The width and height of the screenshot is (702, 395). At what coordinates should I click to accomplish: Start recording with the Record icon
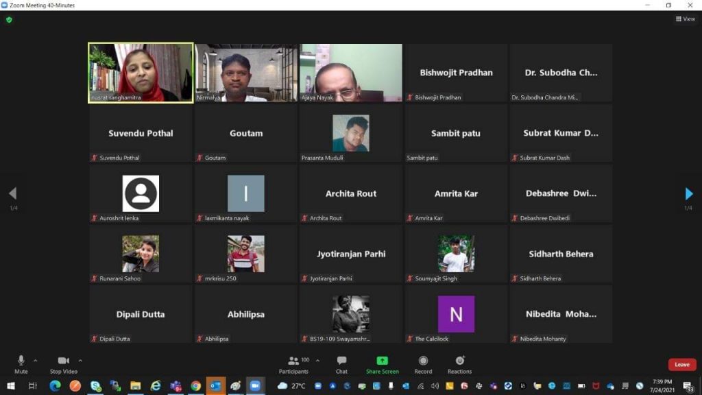pyautogui.click(x=423, y=361)
